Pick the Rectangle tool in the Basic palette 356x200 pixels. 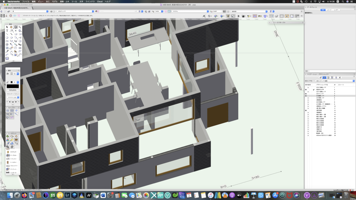16,34
